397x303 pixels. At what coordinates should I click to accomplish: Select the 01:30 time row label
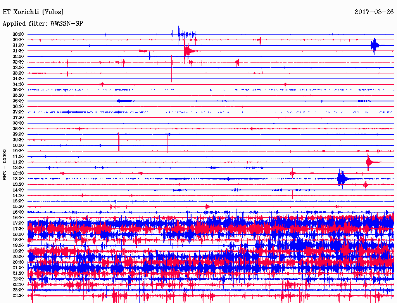pos(18,51)
